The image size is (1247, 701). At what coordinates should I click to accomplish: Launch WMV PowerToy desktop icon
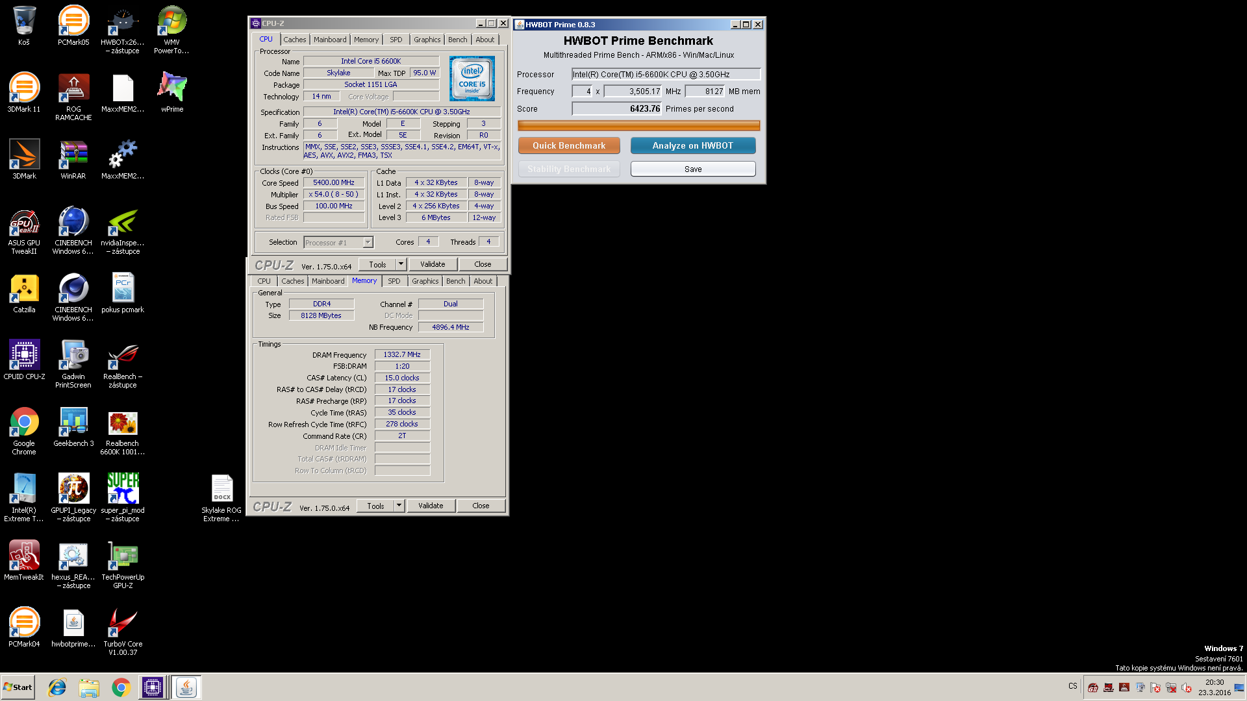point(172,30)
